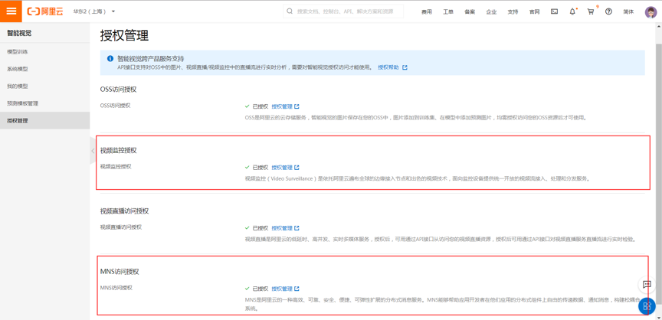Open the 支持 menu
This screenshot has width=662, height=320.
coord(513,11)
